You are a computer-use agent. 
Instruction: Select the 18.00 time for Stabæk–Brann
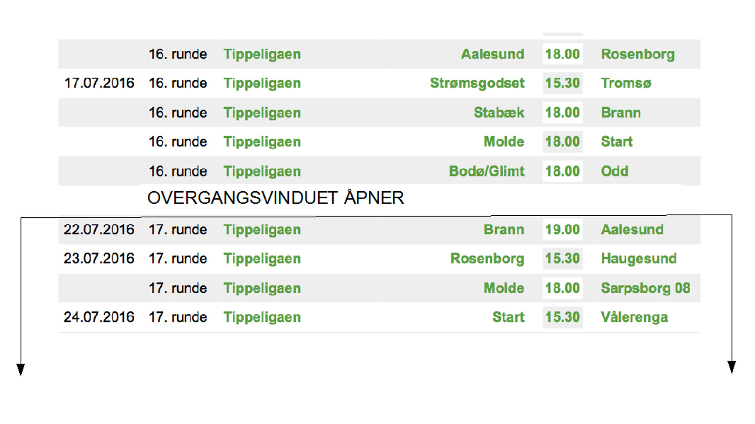(x=562, y=112)
